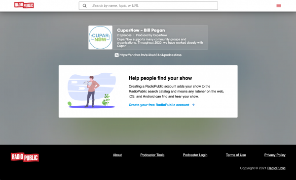Click the man reading illustration
The image size is (296, 180).
(92, 90)
